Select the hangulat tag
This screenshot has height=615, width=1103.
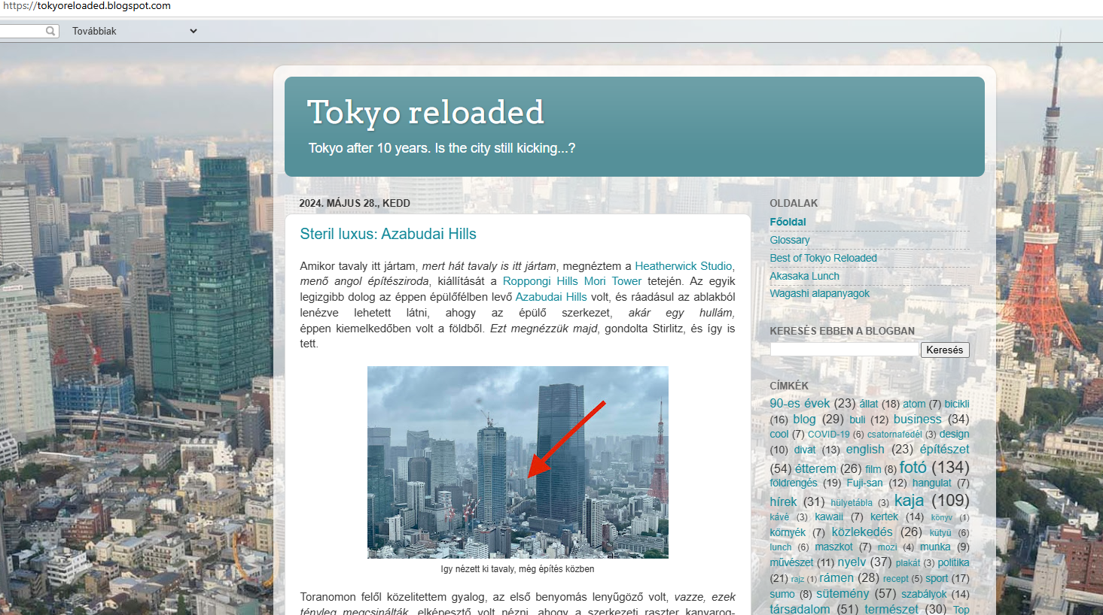pos(932,483)
